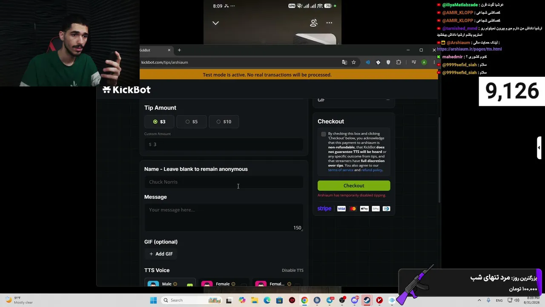Click the test mode banner text
Screen dimensions: 545x307
point(267,75)
